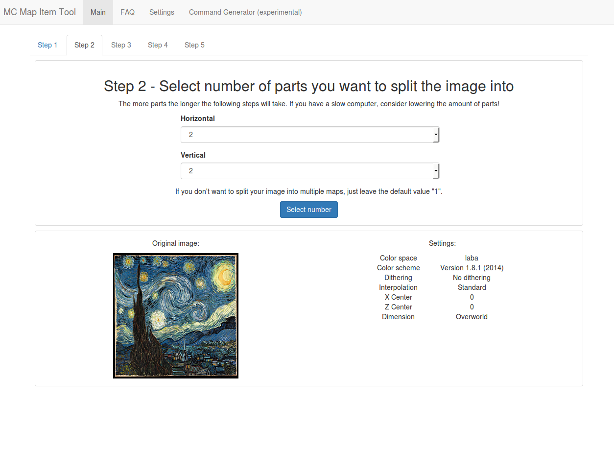Jump to the Step 5 tab
Screen dimensions: 614x449
coord(194,45)
